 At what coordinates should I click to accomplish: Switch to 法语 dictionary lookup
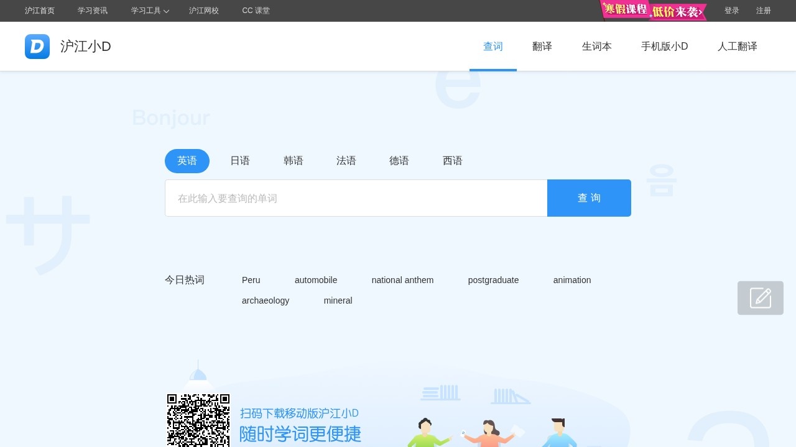point(346,160)
